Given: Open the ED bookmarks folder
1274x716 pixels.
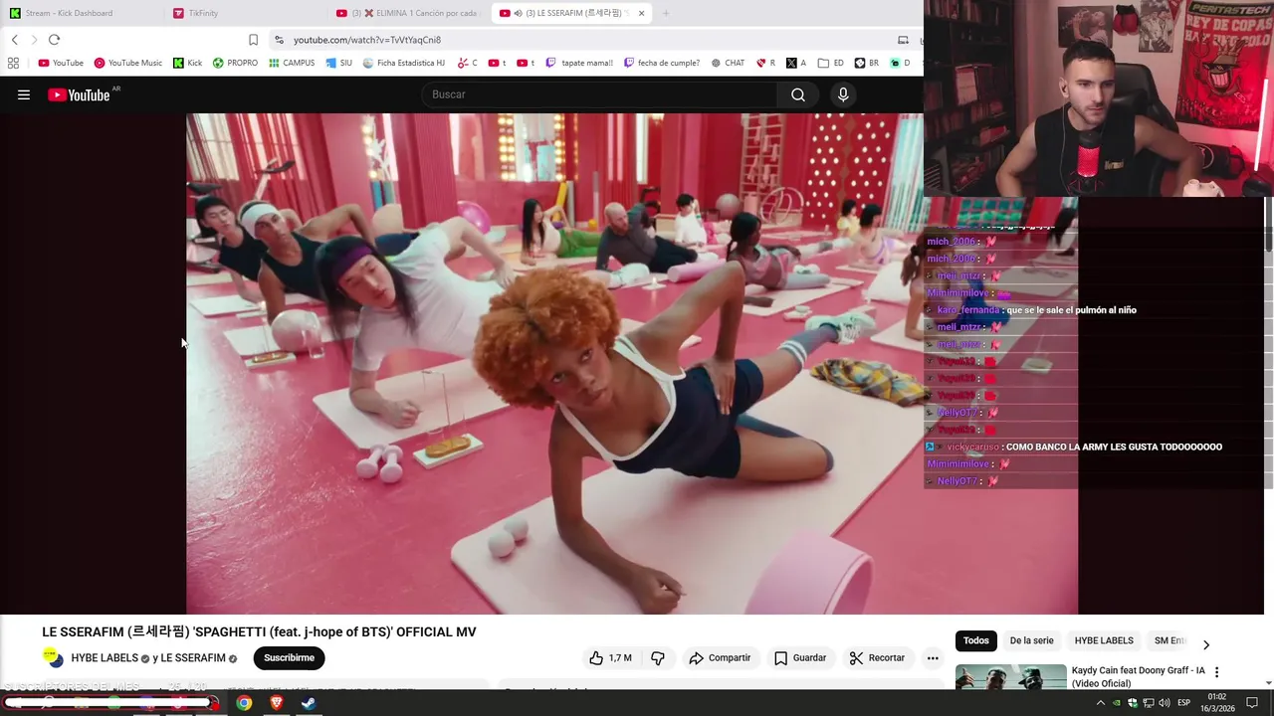Looking at the screenshot, I should coord(831,63).
